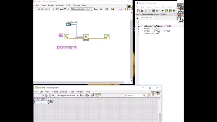Click Resize Objects icon in Front Panel toolbar

pos(92,96)
